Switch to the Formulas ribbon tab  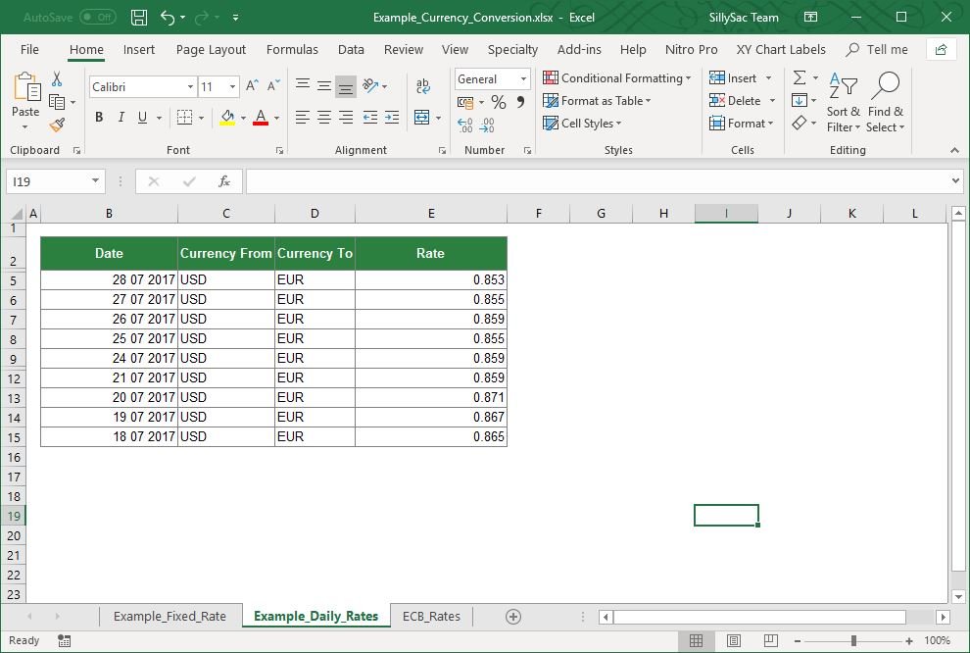pyautogui.click(x=292, y=49)
